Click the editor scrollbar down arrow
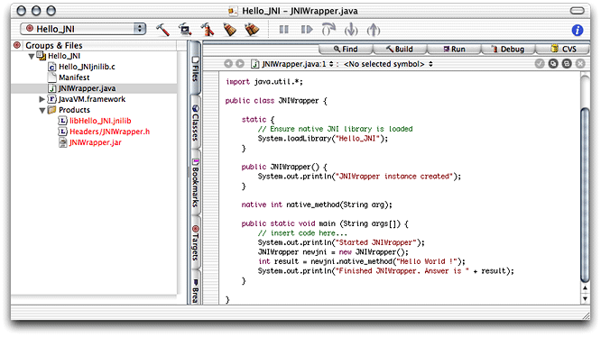 pyautogui.click(x=585, y=298)
